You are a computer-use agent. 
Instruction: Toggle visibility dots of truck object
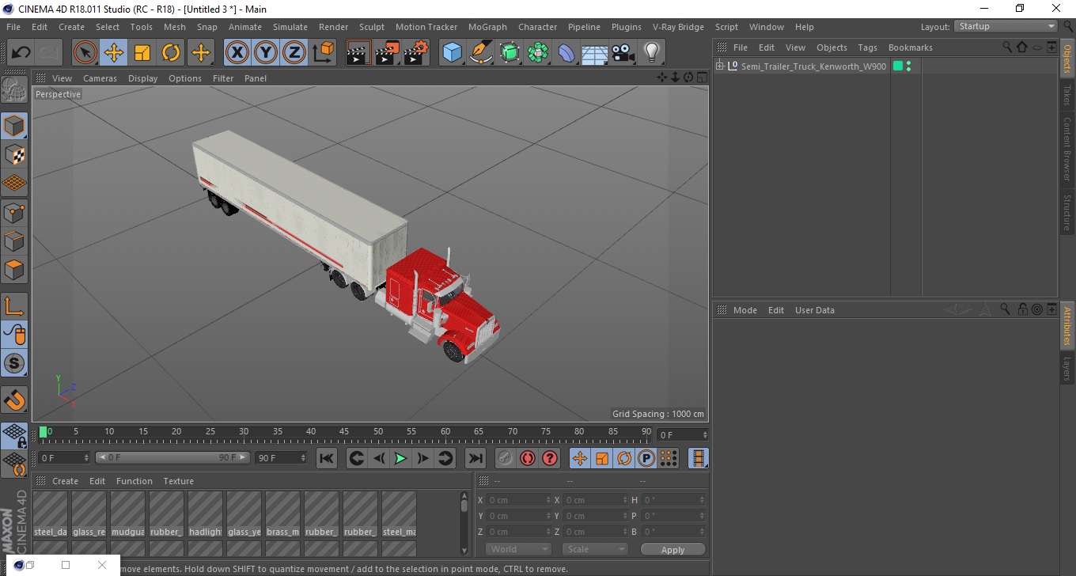[908, 66]
